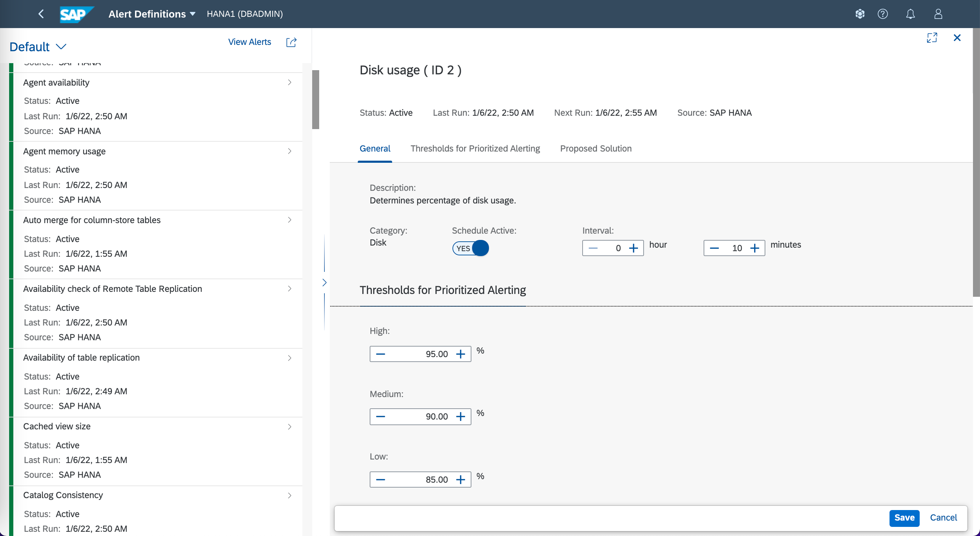Open the user profile icon

pyautogui.click(x=938, y=14)
